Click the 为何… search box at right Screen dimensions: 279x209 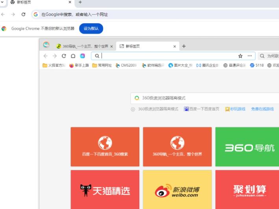268,56
